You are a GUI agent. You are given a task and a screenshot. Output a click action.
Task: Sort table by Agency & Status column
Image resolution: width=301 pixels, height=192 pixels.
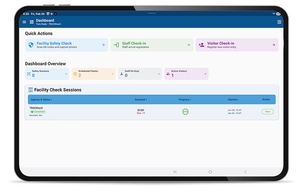click(x=41, y=100)
